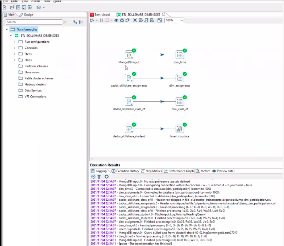Screen dimensions: 284x246
Task: Save the transformation with the disk icon
Action: tap(24, 7)
